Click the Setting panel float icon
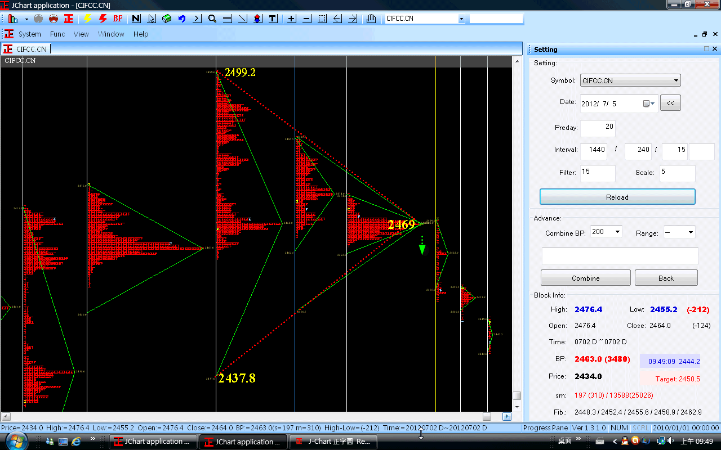 click(706, 49)
